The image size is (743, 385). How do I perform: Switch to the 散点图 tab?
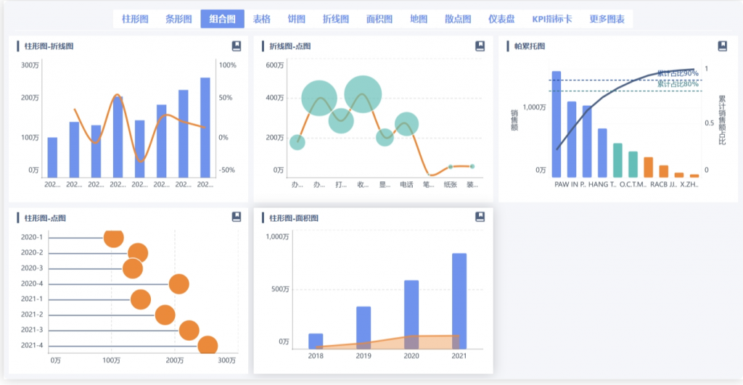click(458, 19)
